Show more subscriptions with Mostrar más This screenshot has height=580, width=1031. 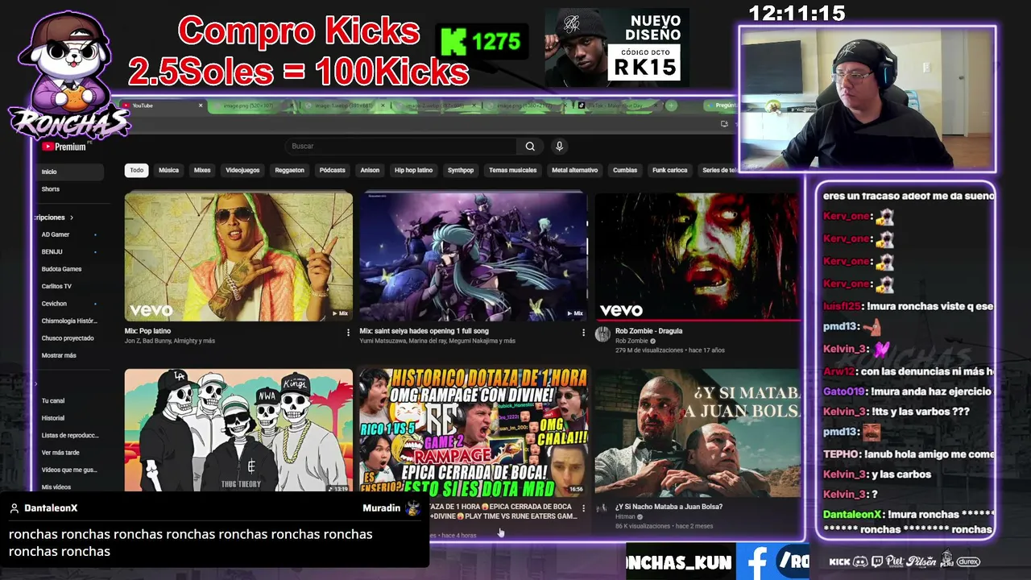click(59, 355)
